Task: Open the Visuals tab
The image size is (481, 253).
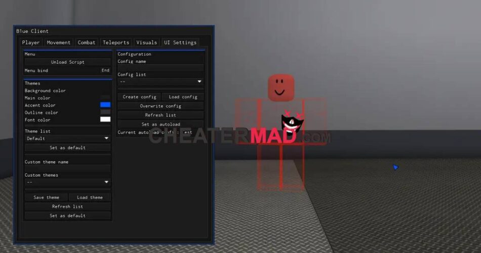Action: (146, 43)
